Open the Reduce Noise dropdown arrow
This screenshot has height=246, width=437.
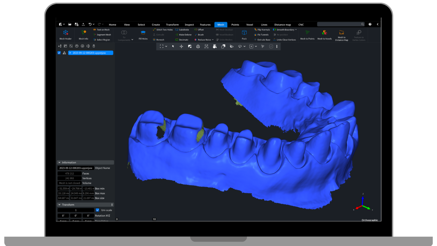coord(212,40)
